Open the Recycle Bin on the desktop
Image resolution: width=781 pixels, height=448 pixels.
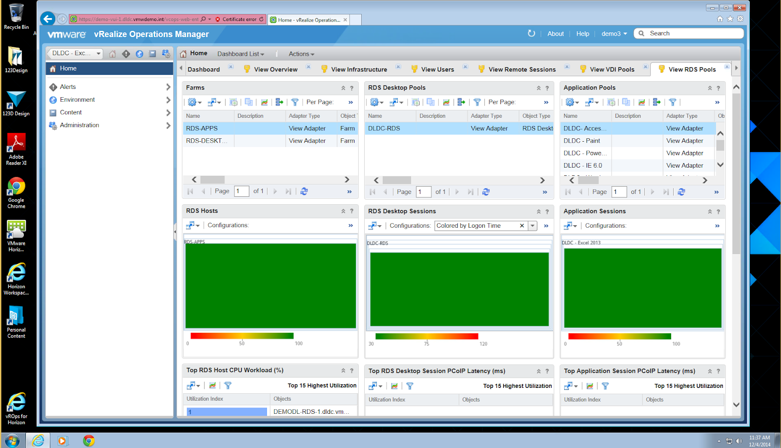[16, 17]
